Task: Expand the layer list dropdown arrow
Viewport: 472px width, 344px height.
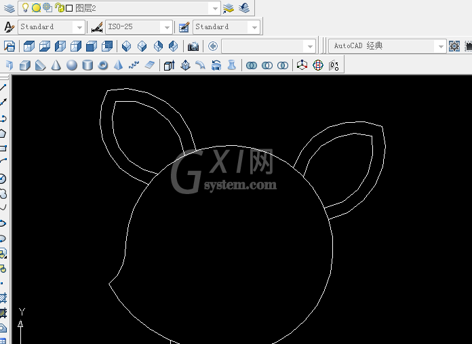Action: click(x=215, y=8)
